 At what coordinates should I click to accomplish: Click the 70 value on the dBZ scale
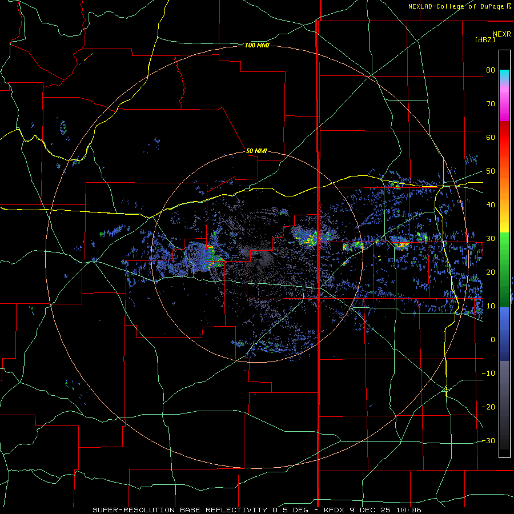coord(491,103)
